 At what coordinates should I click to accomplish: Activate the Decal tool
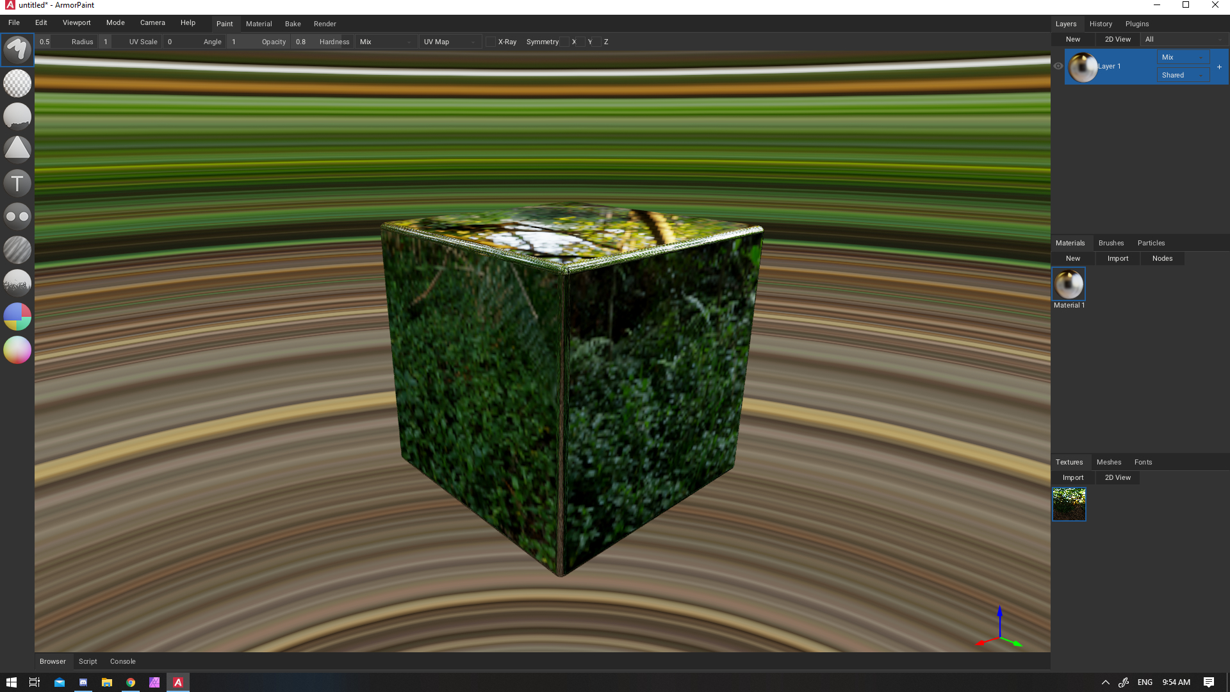17,149
